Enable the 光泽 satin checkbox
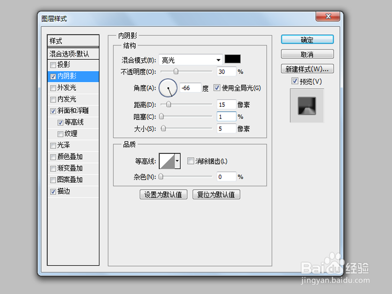 click(x=53, y=146)
